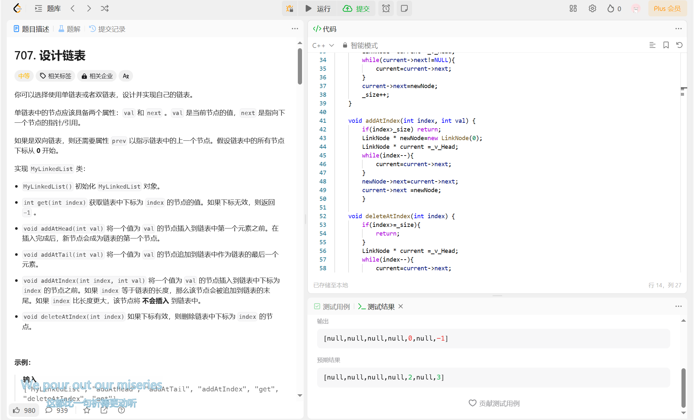This screenshot has width=694, height=420.
Task: Click description scroll-down arrow
Action: [x=300, y=396]
